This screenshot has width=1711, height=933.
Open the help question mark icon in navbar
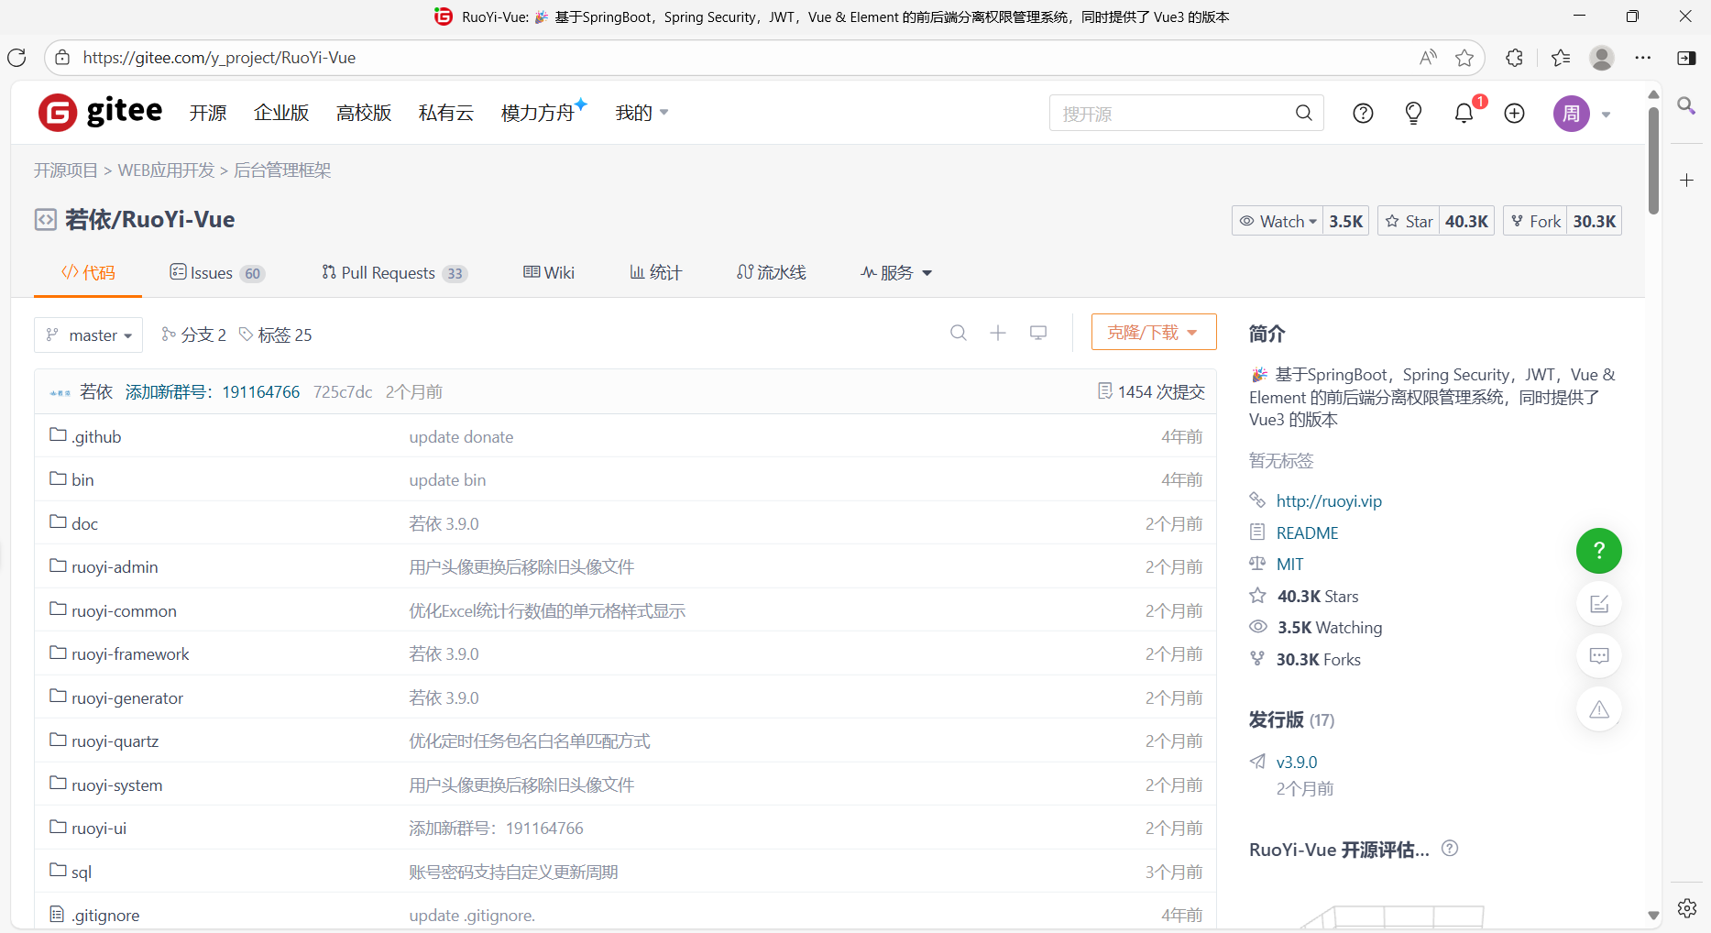(x=1363, y=113)
